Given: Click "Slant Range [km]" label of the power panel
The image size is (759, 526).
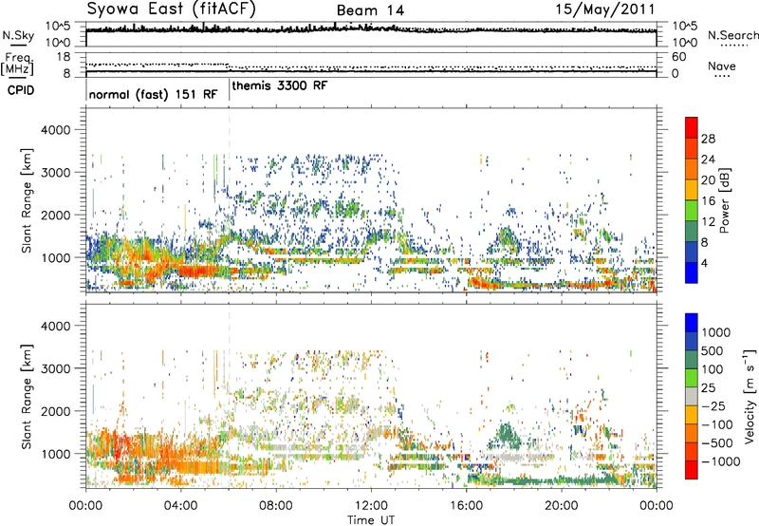Looking at the screenshot, I should (27, 200).
